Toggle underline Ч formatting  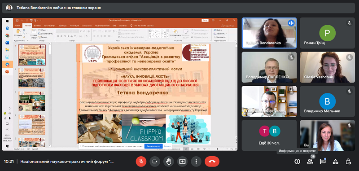65,36
